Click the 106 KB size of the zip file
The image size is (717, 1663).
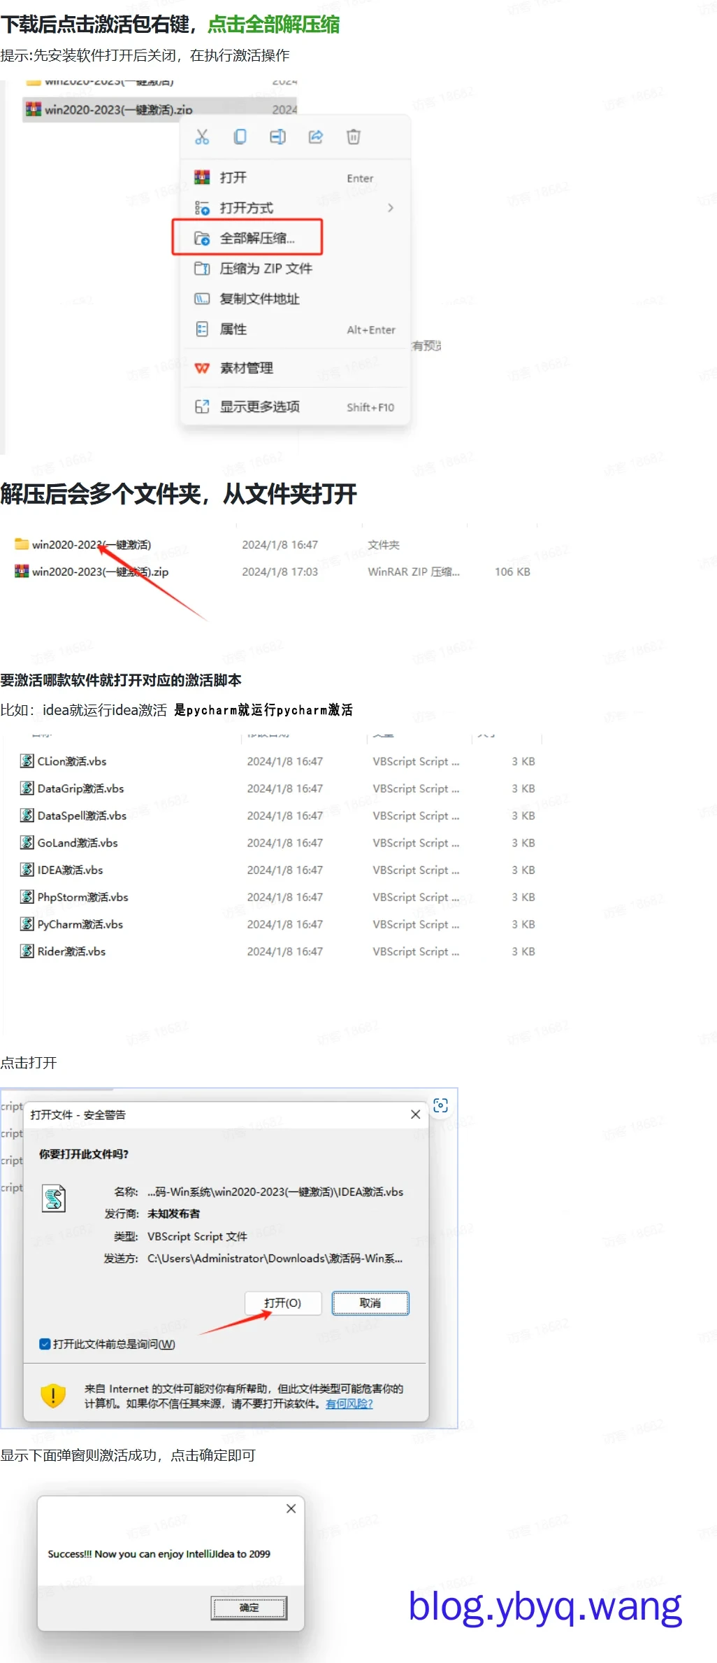pyautogui.click(x=512, y=572)
